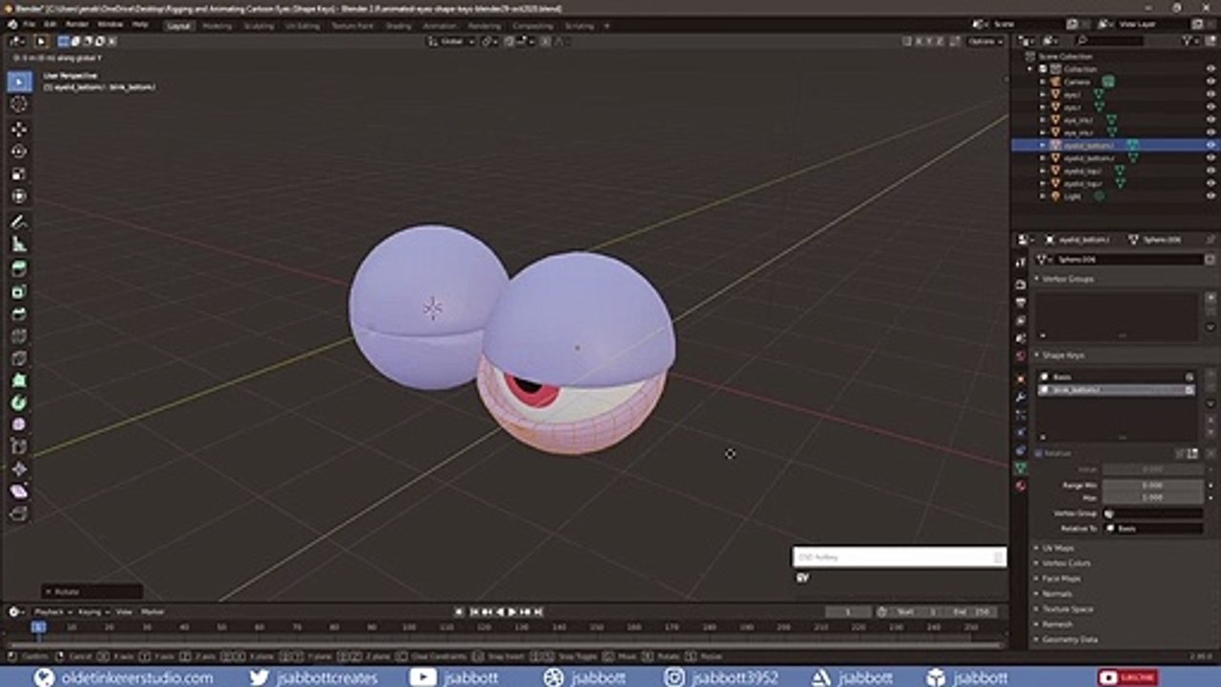
Task: Select the Rotate tool in toolbar
Action: 19,151
